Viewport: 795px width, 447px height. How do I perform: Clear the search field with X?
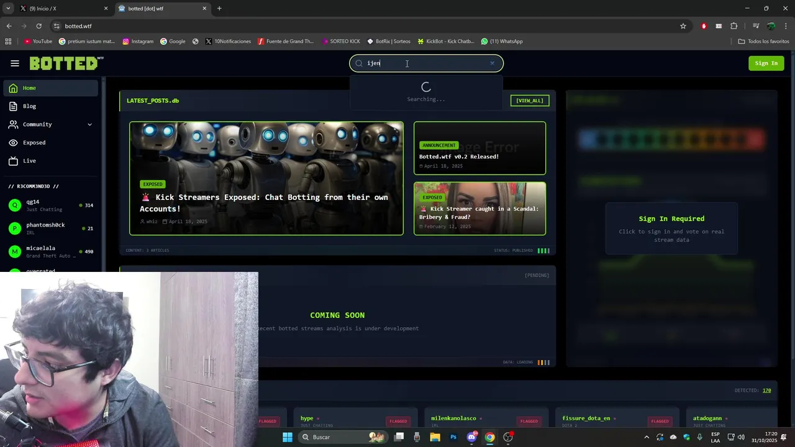(492, 63)
